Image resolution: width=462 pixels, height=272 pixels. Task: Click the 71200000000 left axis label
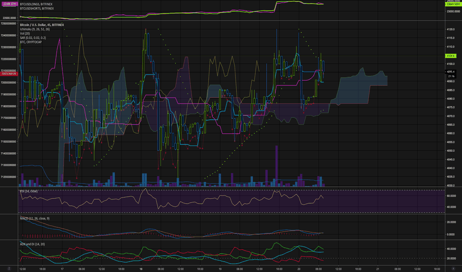[x=8, y=177]
